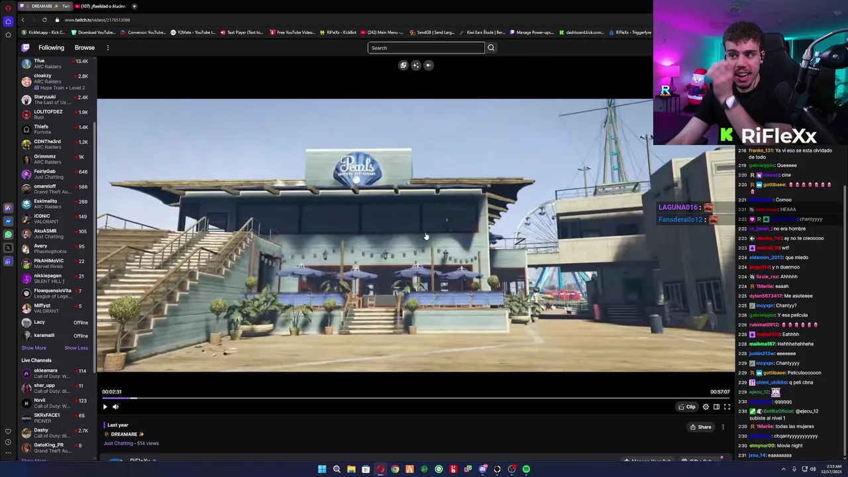Open the Twitch home logo

pos(25,48)
